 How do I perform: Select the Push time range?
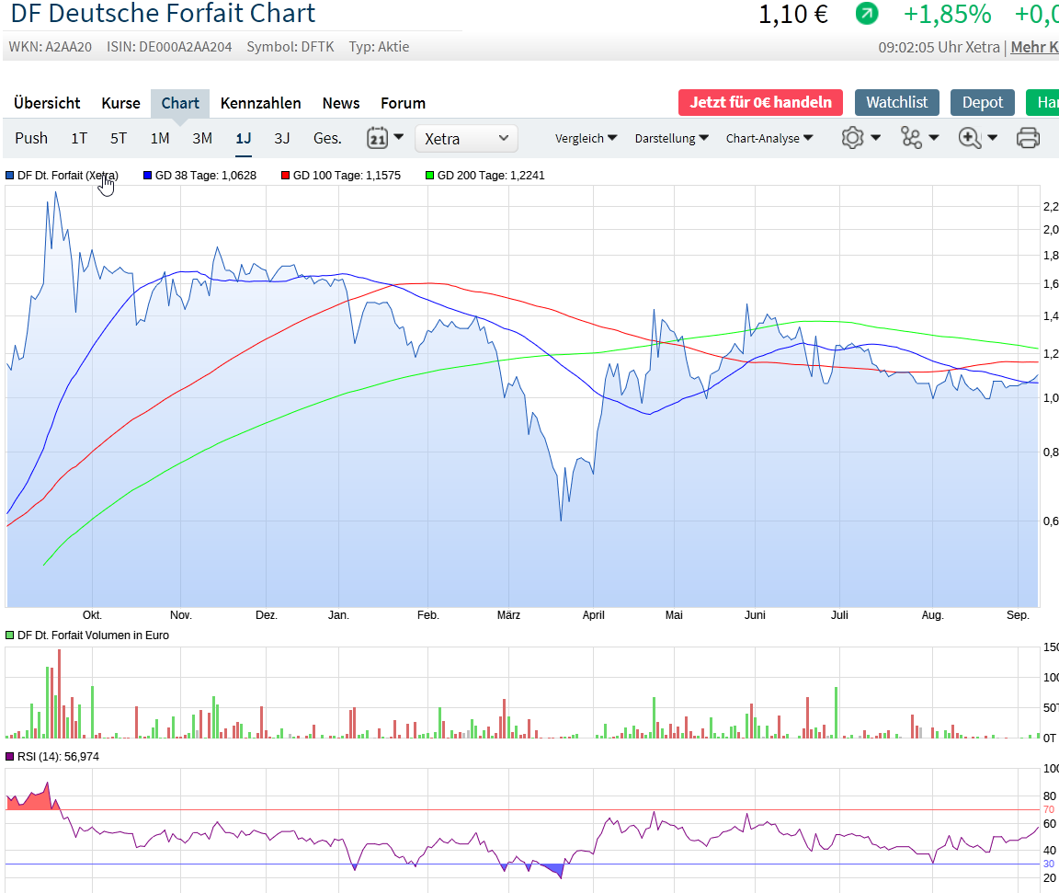31,139
